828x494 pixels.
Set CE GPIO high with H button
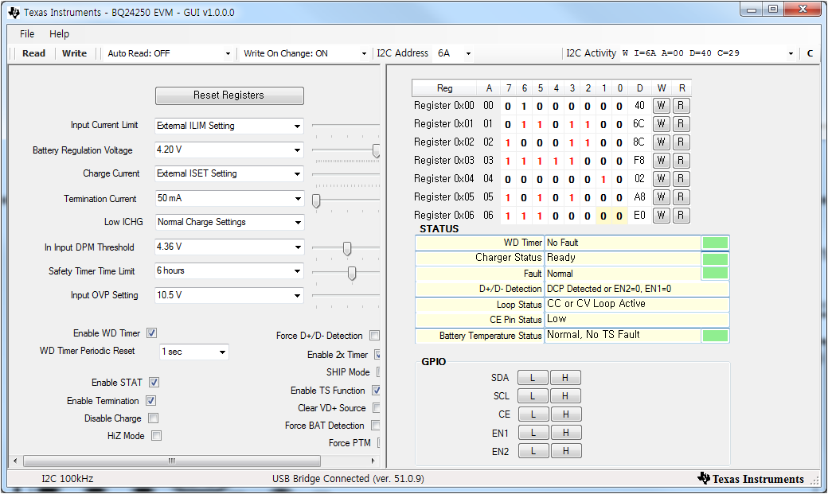[x=565, y=414]
